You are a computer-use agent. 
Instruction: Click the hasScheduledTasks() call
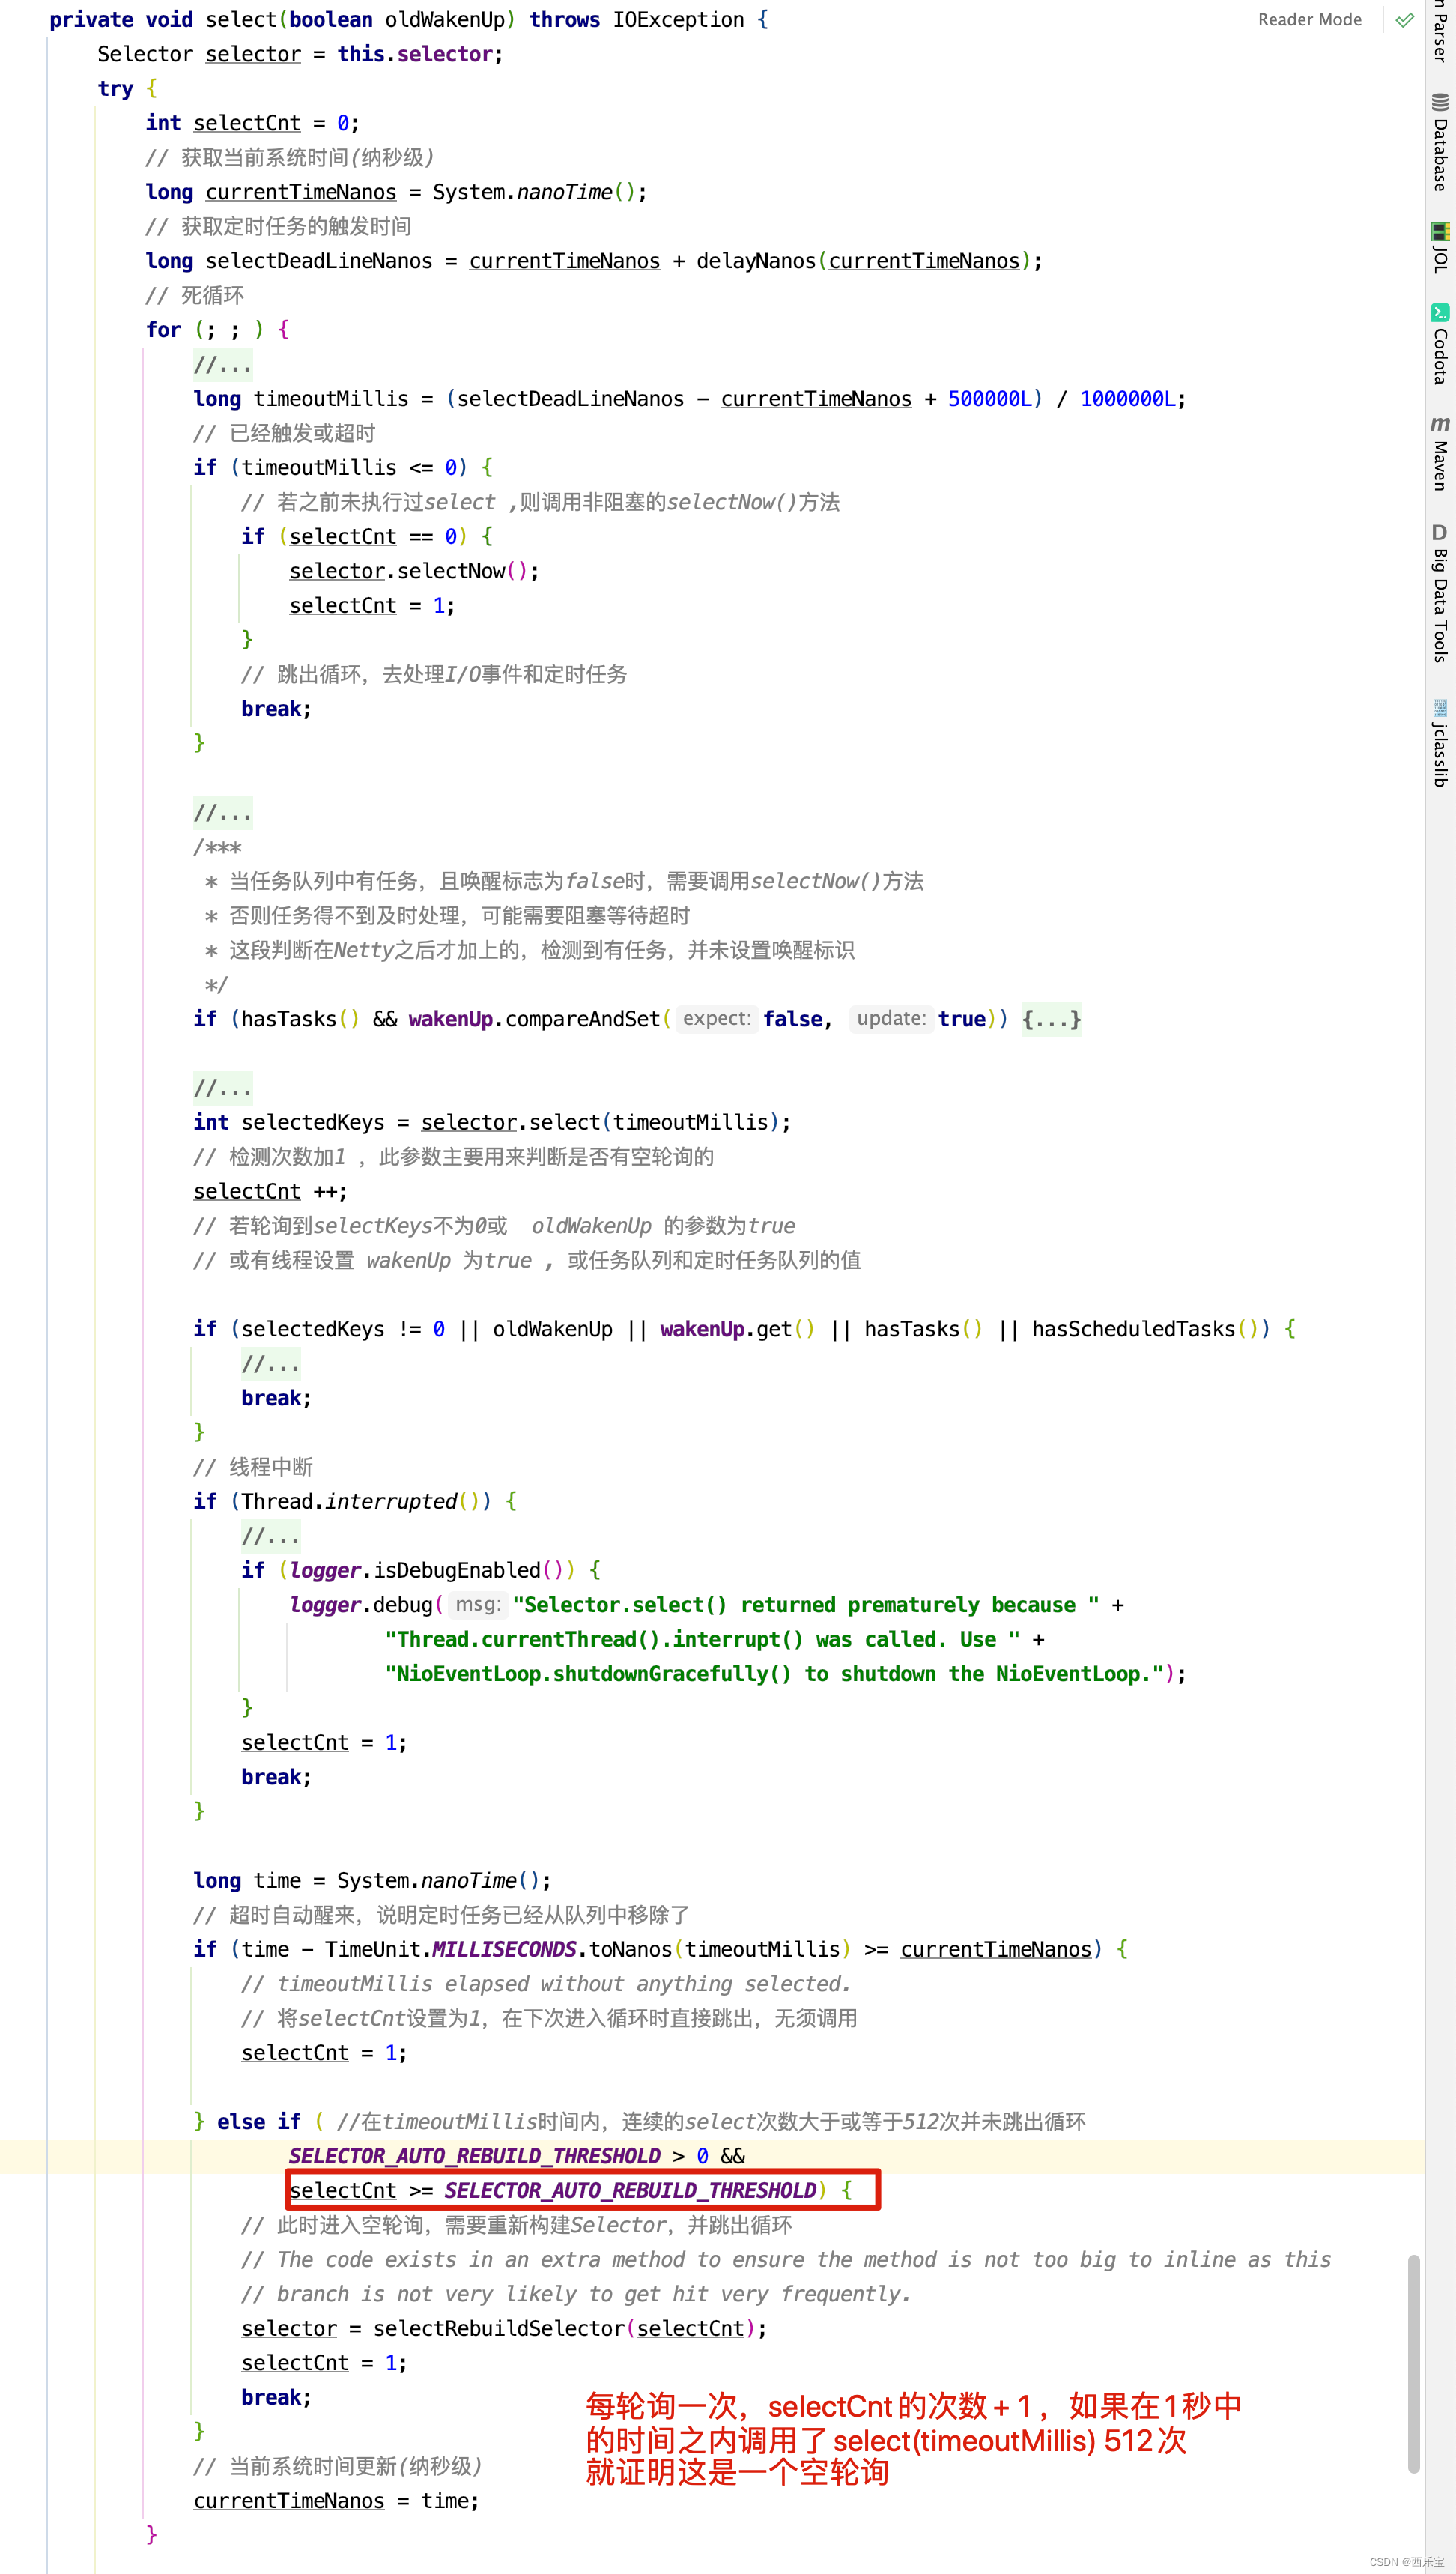[1145, 1329]
